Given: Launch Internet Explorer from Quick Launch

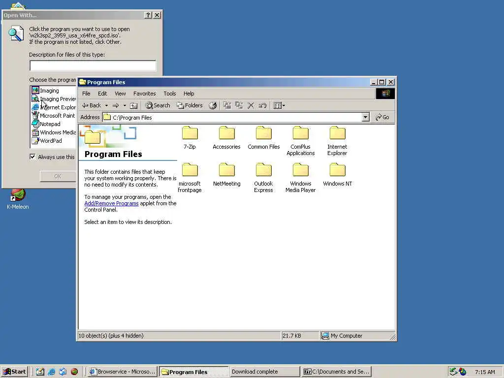Looking at the screenshot, I should pyautogui.click(x=51, y=372).
